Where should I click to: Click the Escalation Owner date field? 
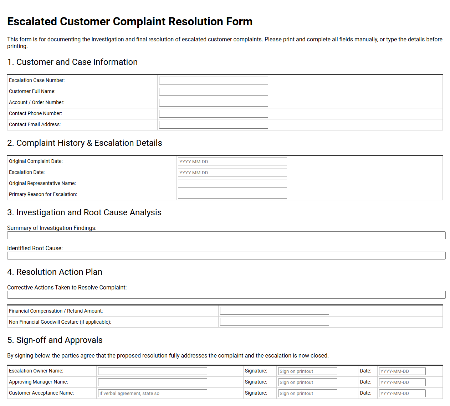tap(402, 371)
